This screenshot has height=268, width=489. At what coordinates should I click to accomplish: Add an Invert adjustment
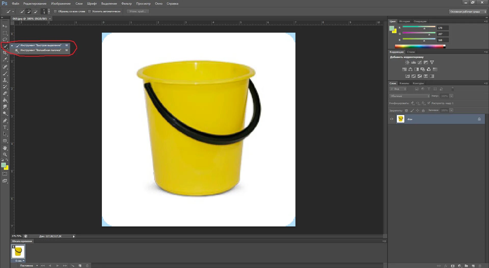click(407, 76)
